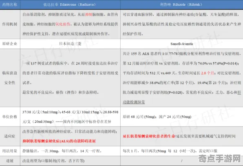Click the text 可以穿透血脑屏障
This screenshot has width=243, height=166.
(138, 15)
